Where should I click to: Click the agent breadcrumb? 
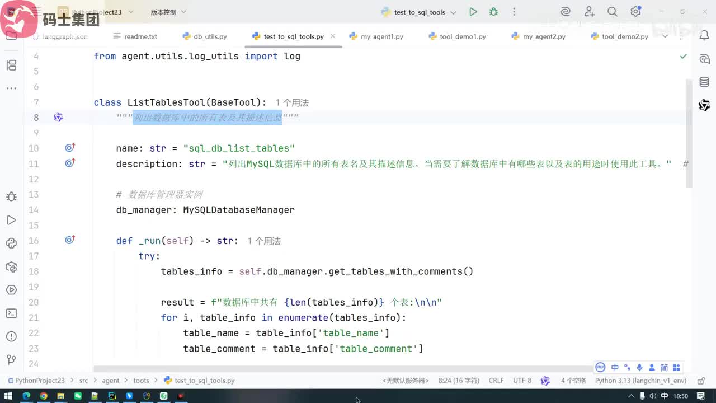pos(110,381)
